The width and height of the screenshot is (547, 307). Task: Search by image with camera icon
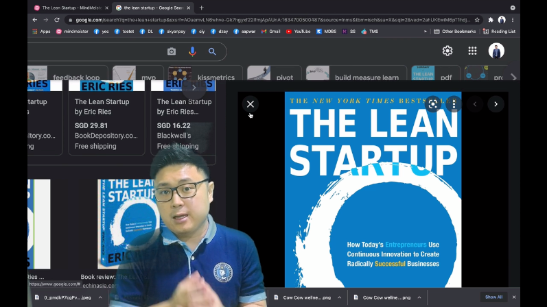(172, 51)
